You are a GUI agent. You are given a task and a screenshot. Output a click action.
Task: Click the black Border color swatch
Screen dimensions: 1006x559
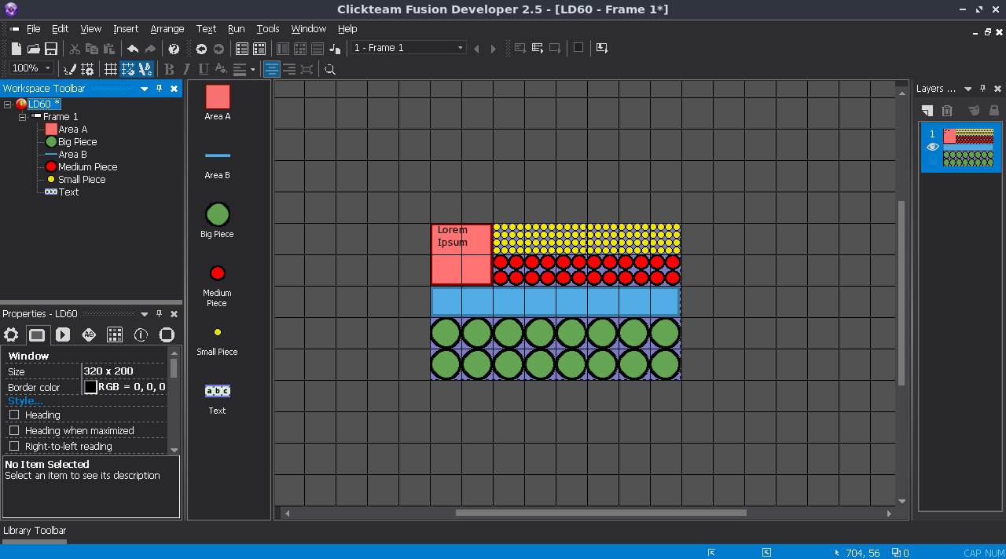[x=91, y=387]
